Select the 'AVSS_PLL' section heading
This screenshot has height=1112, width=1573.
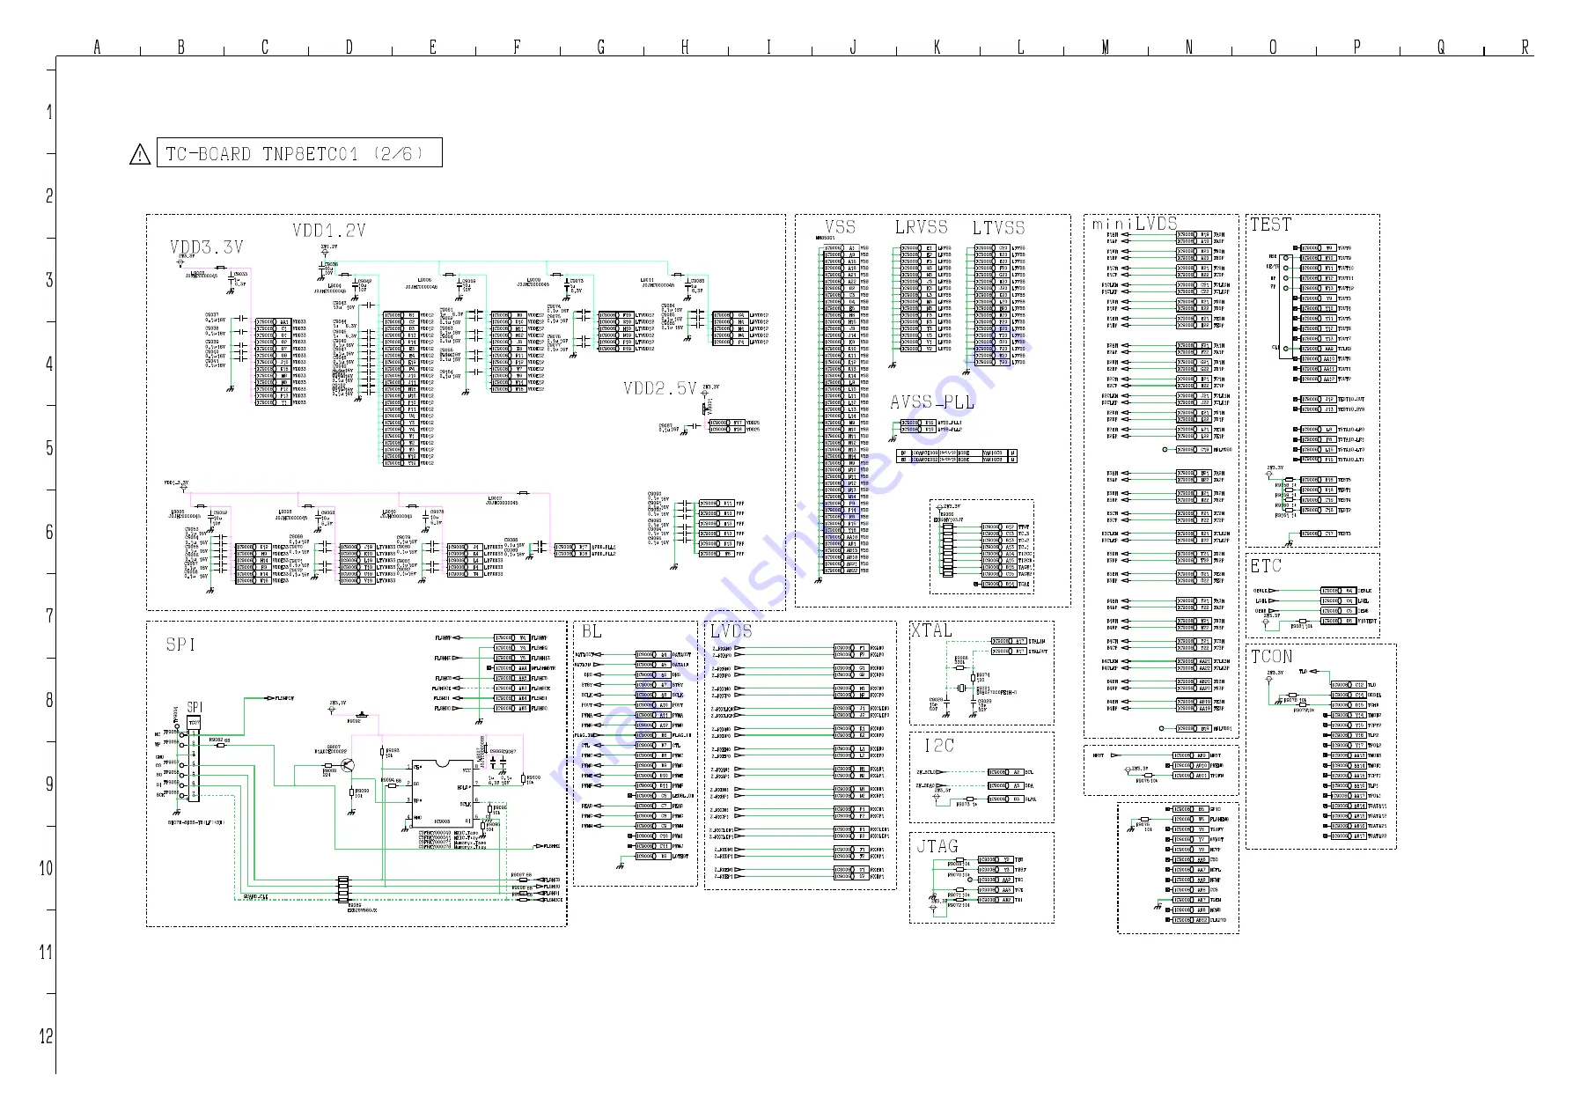coord(932,402)
